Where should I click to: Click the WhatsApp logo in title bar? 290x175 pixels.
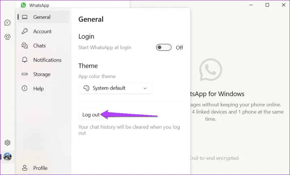click(24, 5)
